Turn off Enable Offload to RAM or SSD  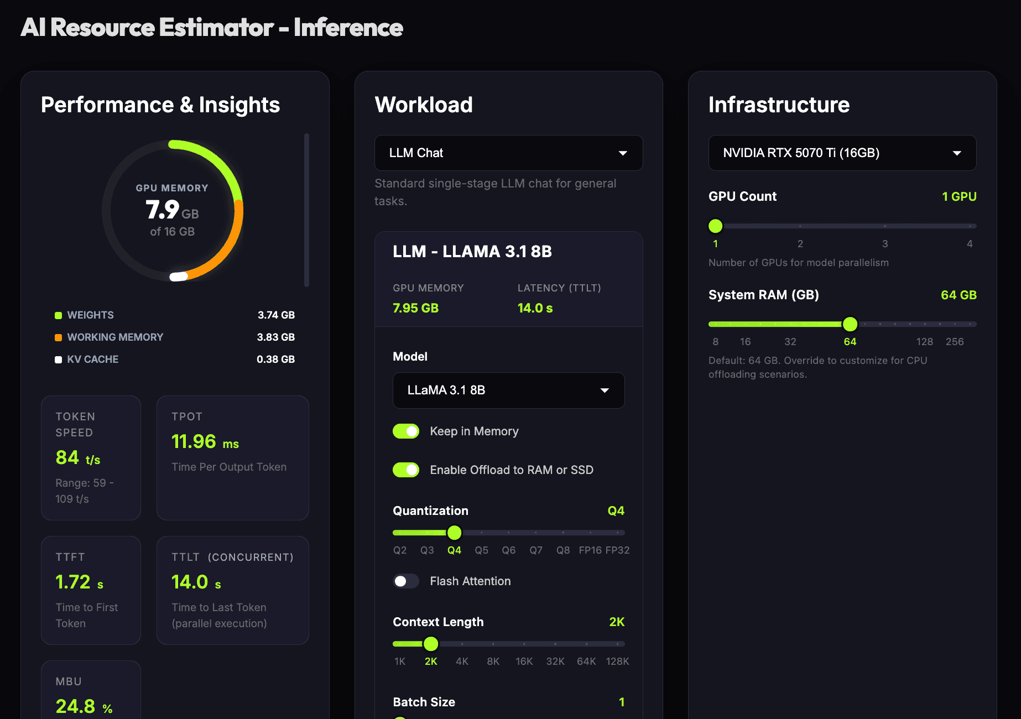pyautogui.click(x=406, y=470)
